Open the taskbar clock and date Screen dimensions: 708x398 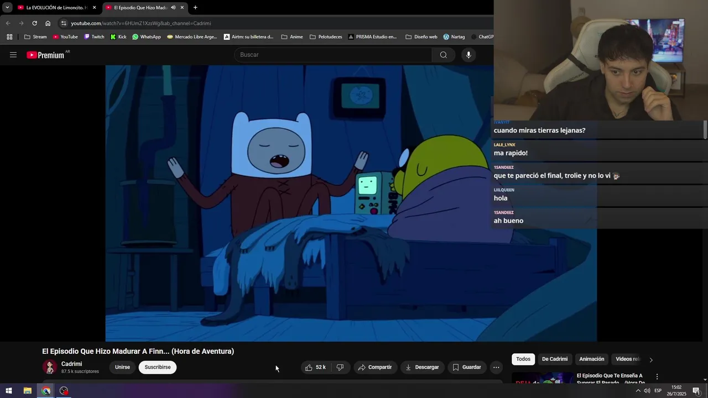(x=676, y=391)
